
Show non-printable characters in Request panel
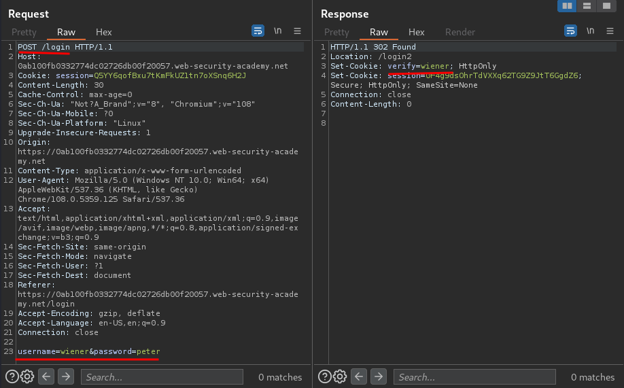278,31
